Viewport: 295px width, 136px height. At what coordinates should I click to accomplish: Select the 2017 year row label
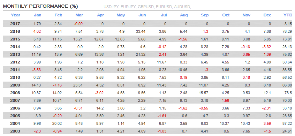click(15, 24)
